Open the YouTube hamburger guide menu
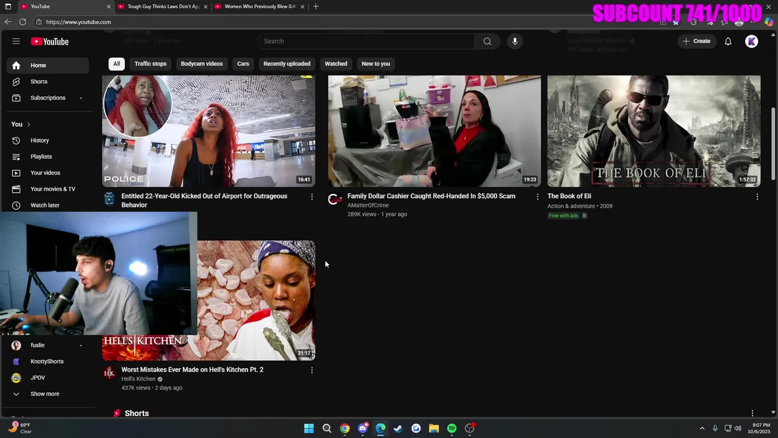Image resolution: width=778 pixels, height=438 pixels. pos(16,41)
